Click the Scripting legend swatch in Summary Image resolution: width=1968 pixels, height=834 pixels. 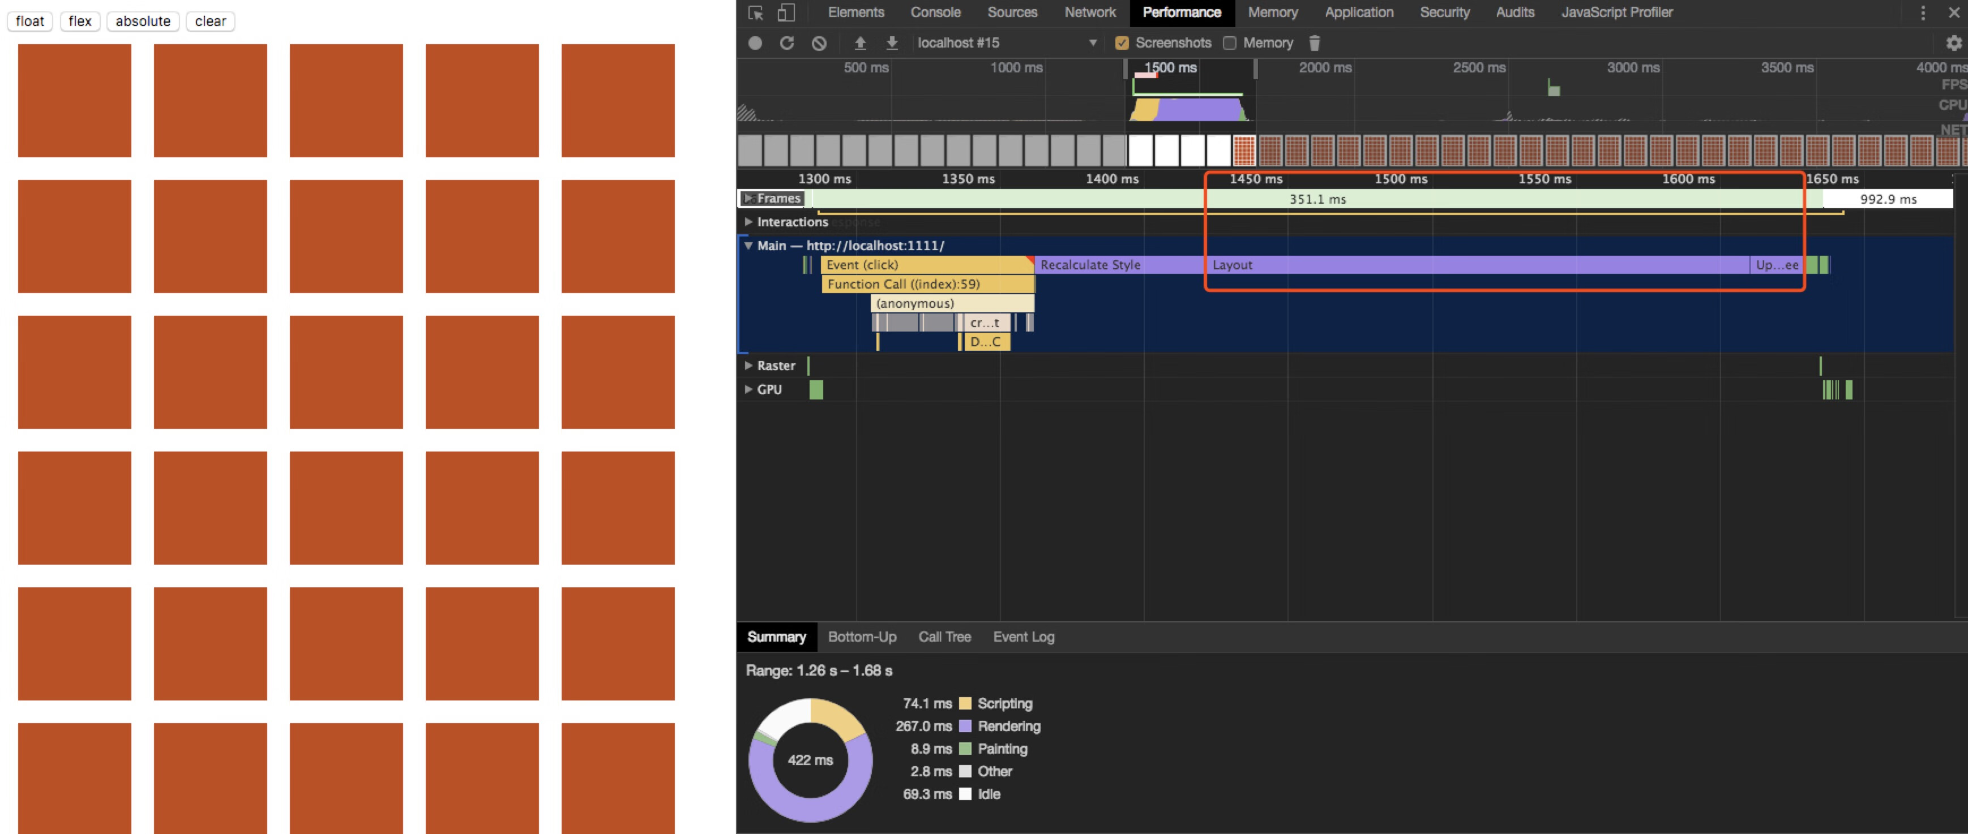pos(966,703)
